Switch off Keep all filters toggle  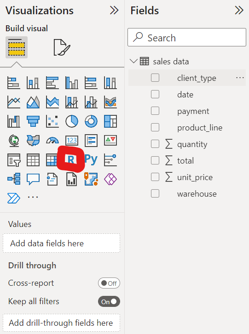point(109,301)
